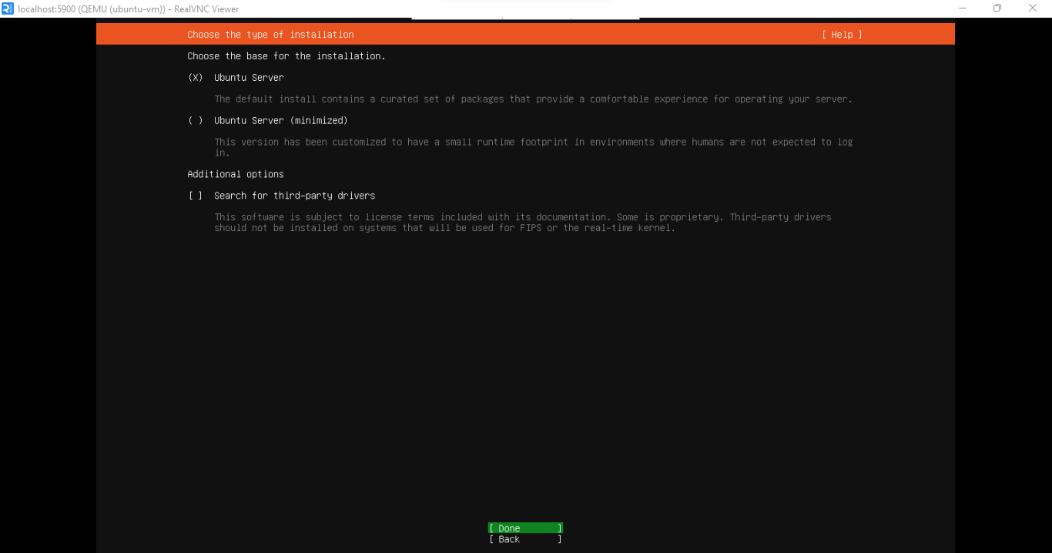Click the third-party drivers license description

click(x=523, y=223)
